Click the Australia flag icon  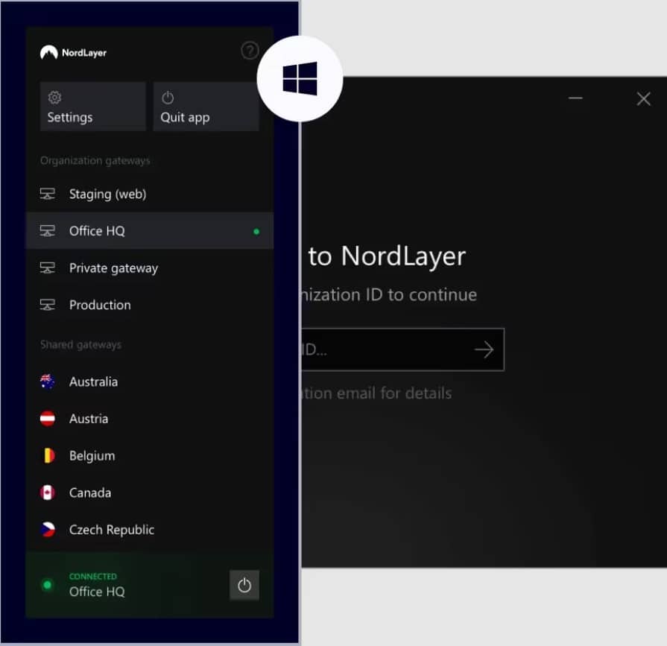pyautogui.click(x=48, y=381)
